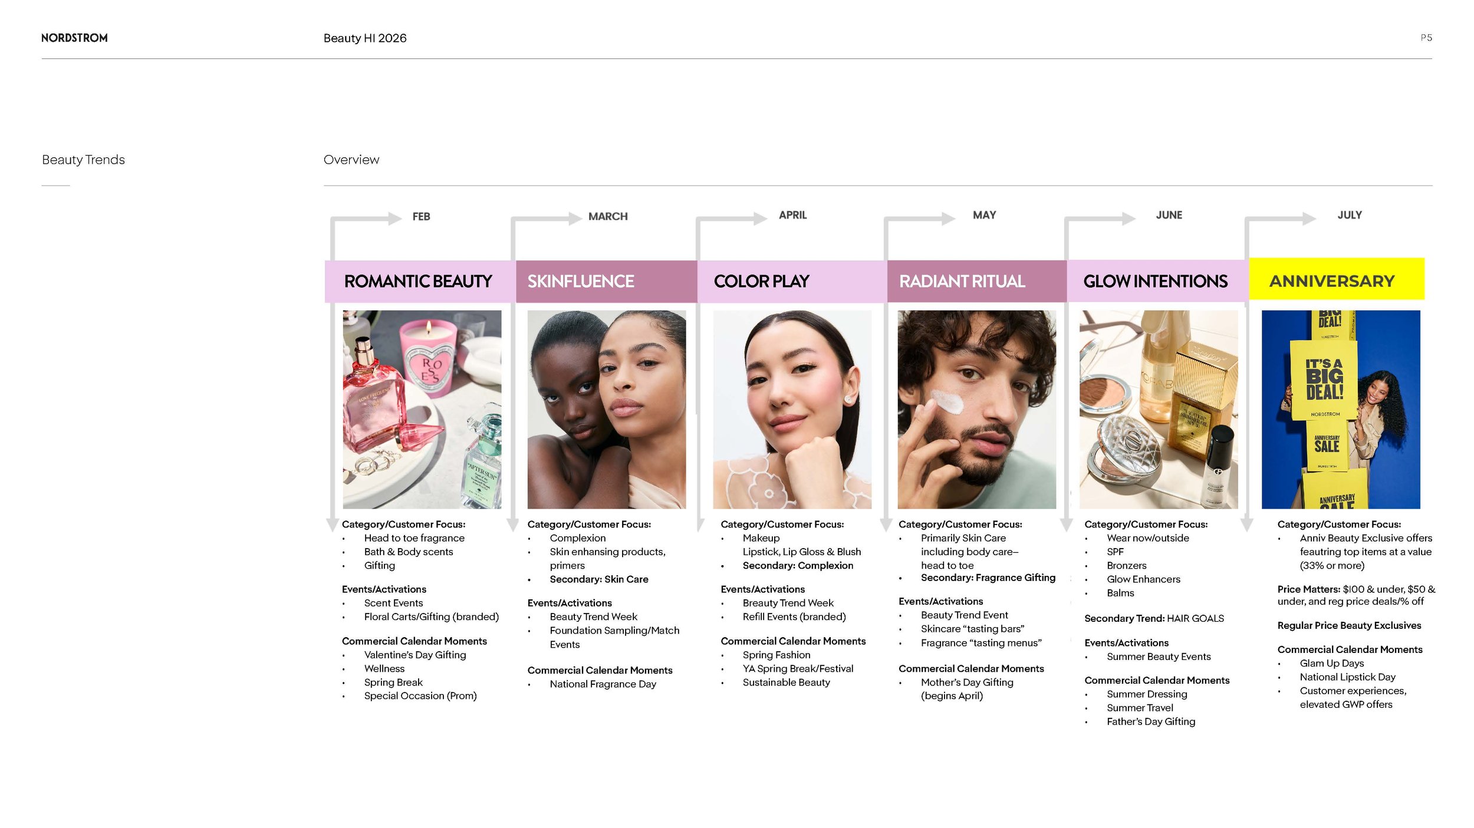This screenshot has width=1474, height=828.
Task: Open the Anniversary Sale Big Deal image
Action: (x=1340, y=409)
